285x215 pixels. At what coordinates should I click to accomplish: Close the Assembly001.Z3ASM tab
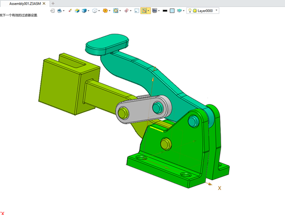44,3
